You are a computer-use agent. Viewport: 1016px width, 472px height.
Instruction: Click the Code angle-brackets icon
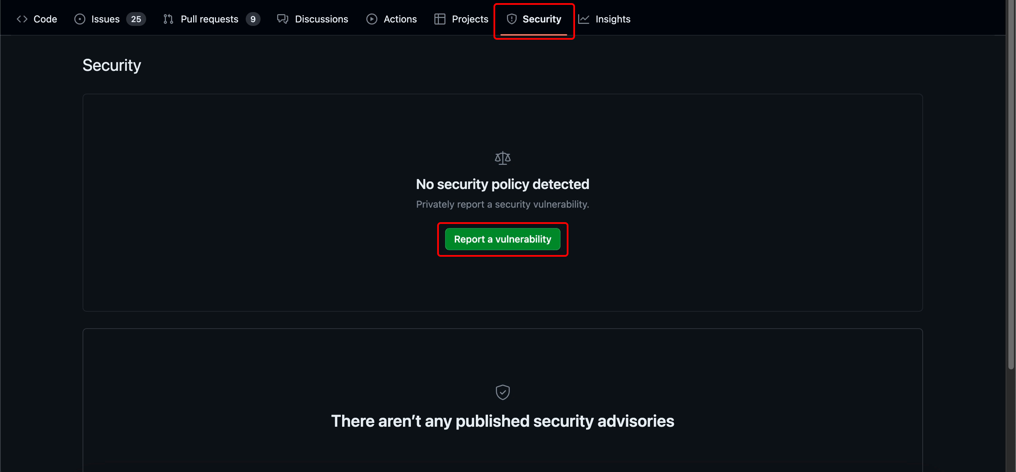[22, 19]
